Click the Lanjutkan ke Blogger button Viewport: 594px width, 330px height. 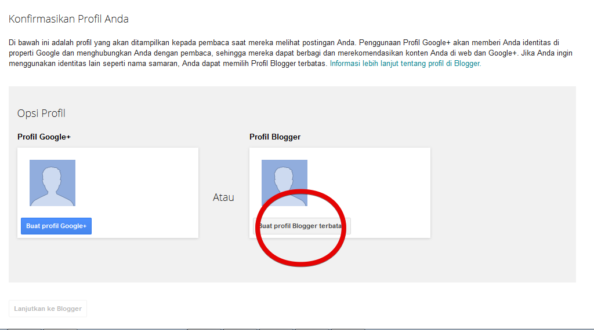tap(48, 309)
